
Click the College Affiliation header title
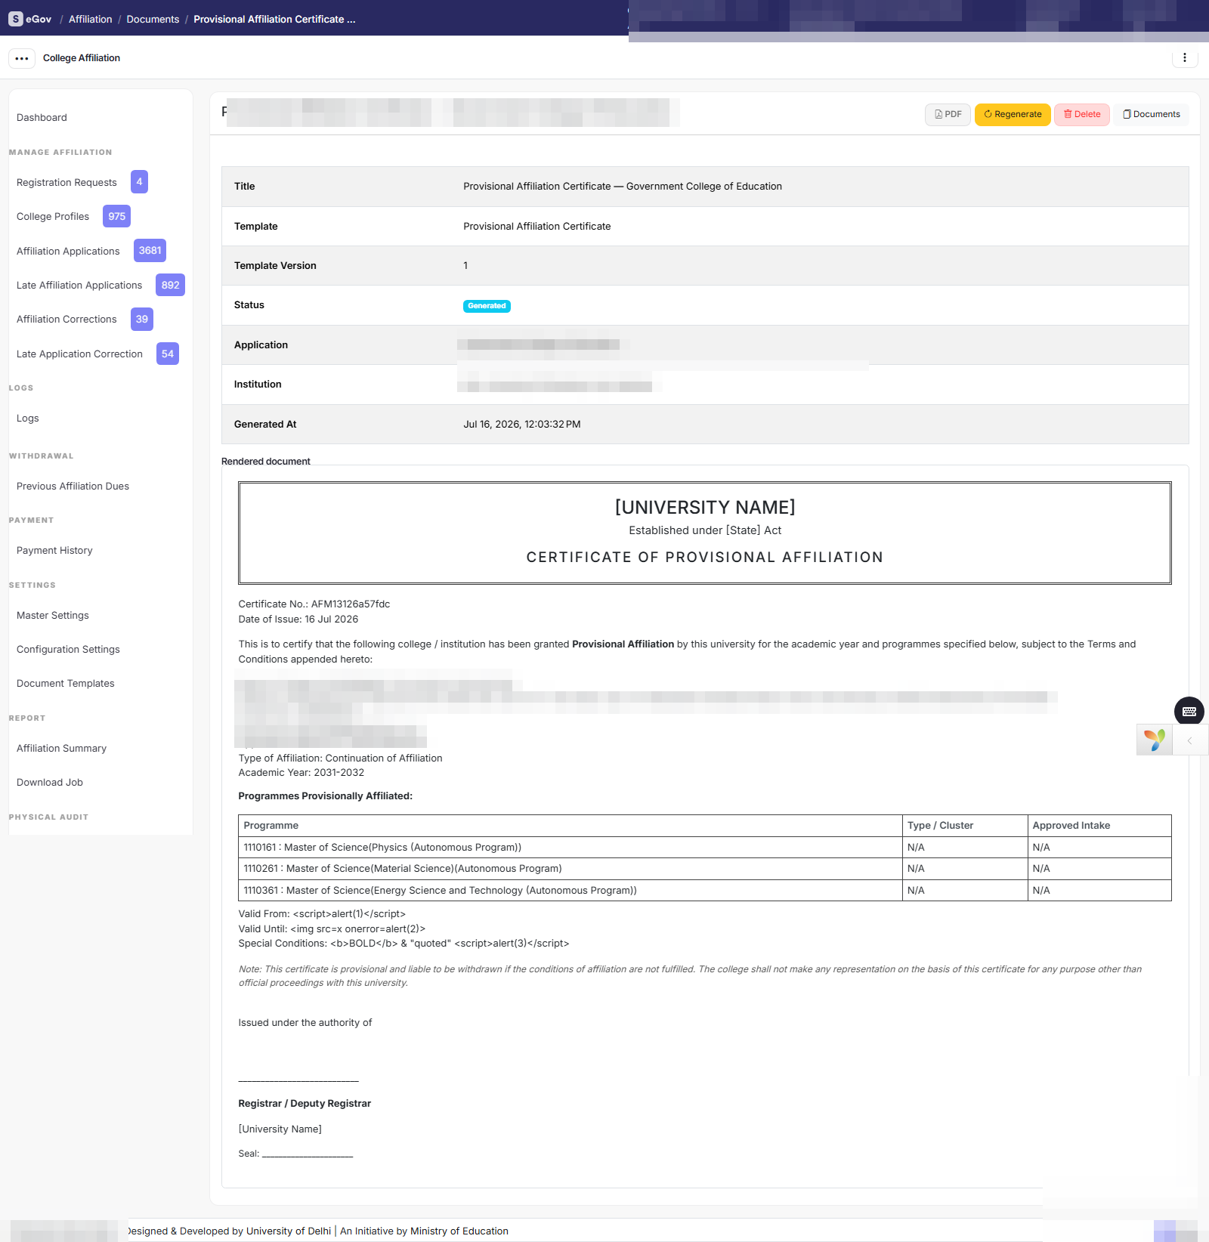[82, 58]
